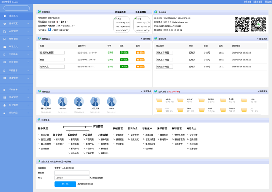The image size is (272, 192).
Task: Click the kuihua member avatar
Action: coord(62,102)
